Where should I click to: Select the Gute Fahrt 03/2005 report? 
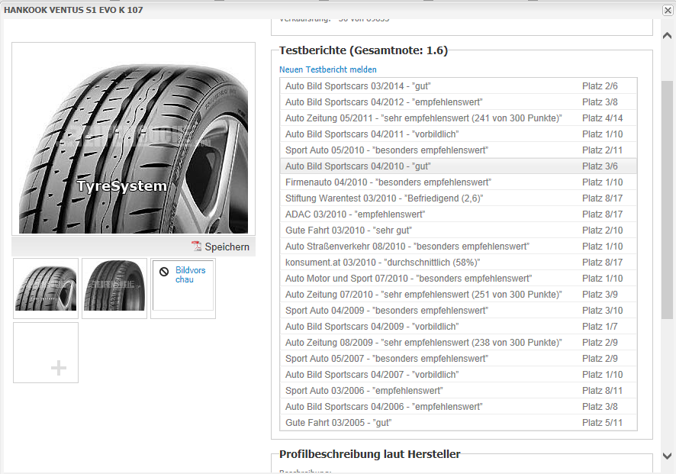coord(338,423)
